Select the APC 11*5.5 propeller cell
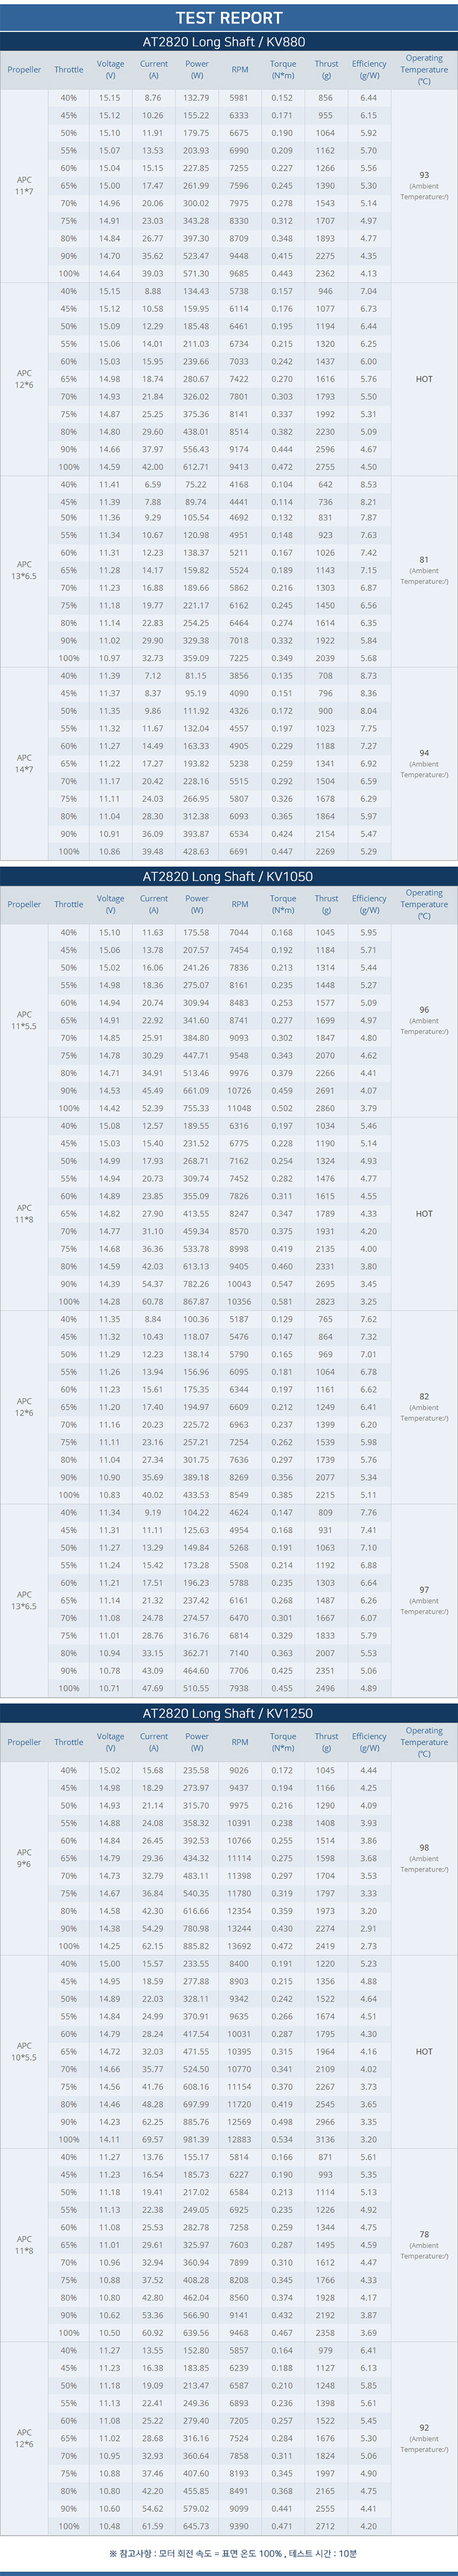Viewport: 458px width, 2576px height. point(24,1020)
